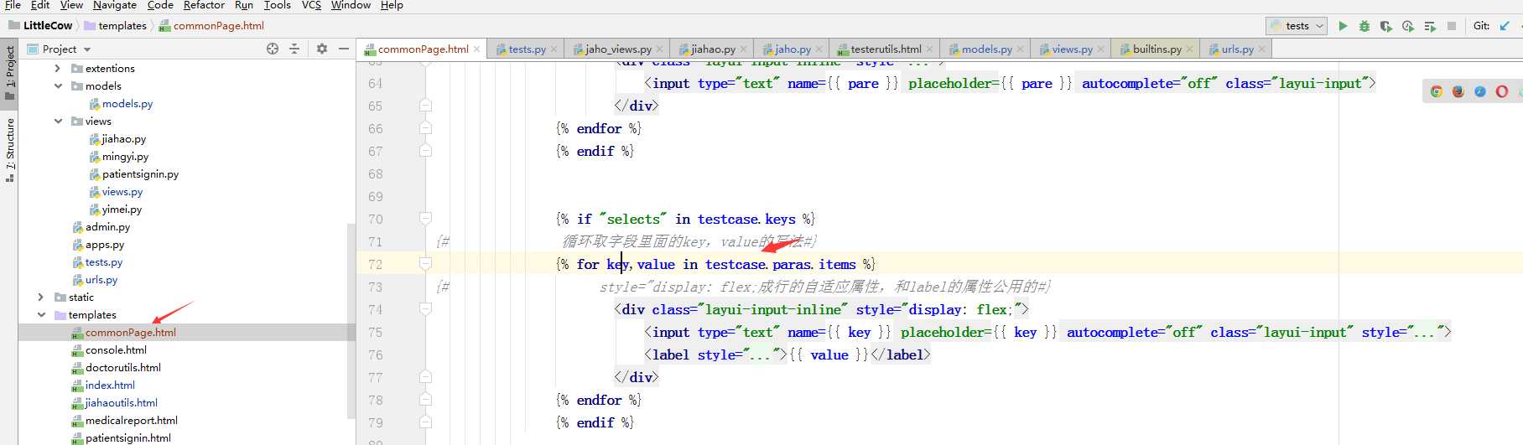Fold the if block at line 70

[425, 219]
